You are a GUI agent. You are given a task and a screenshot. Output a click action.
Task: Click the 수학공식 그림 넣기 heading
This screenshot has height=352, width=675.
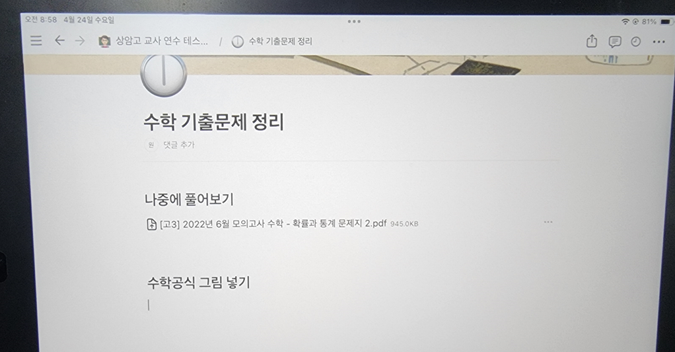[x=198, y=282]
